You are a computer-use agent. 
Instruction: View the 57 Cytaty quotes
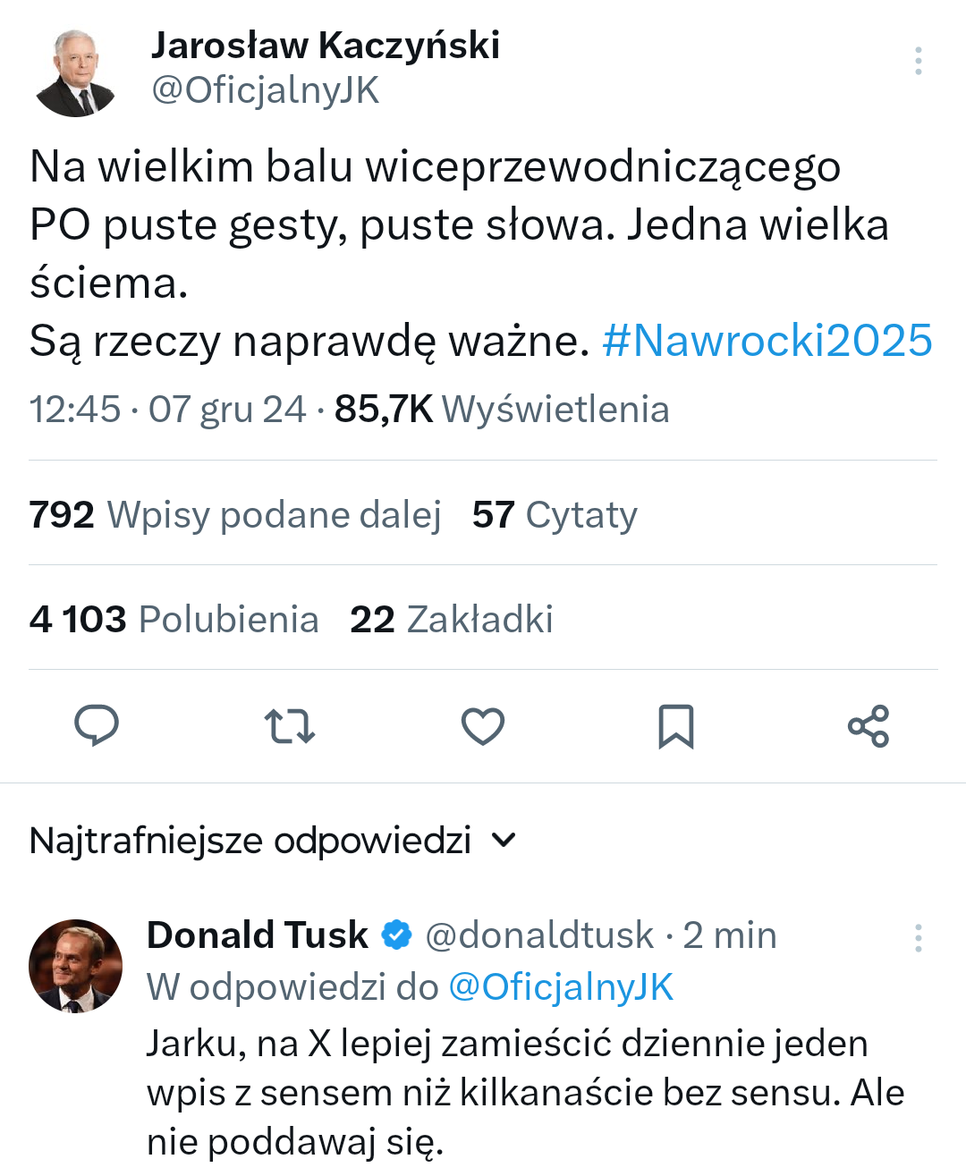[555, 514]
